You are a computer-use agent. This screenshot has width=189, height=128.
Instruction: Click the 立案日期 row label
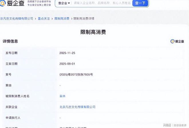tap(11, 64)
